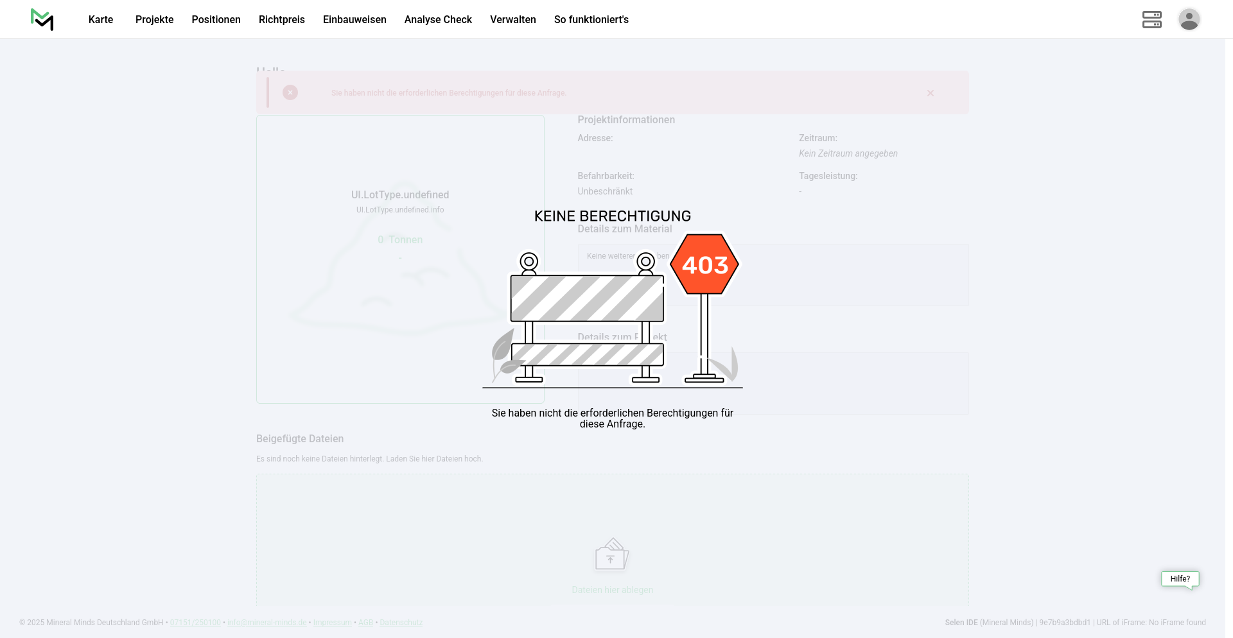Open the user profile avatar menu
The height and width of the screenshot is (638, 1233).
click(x=1189, y=19)
